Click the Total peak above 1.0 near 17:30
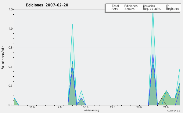 pos(72,24)
